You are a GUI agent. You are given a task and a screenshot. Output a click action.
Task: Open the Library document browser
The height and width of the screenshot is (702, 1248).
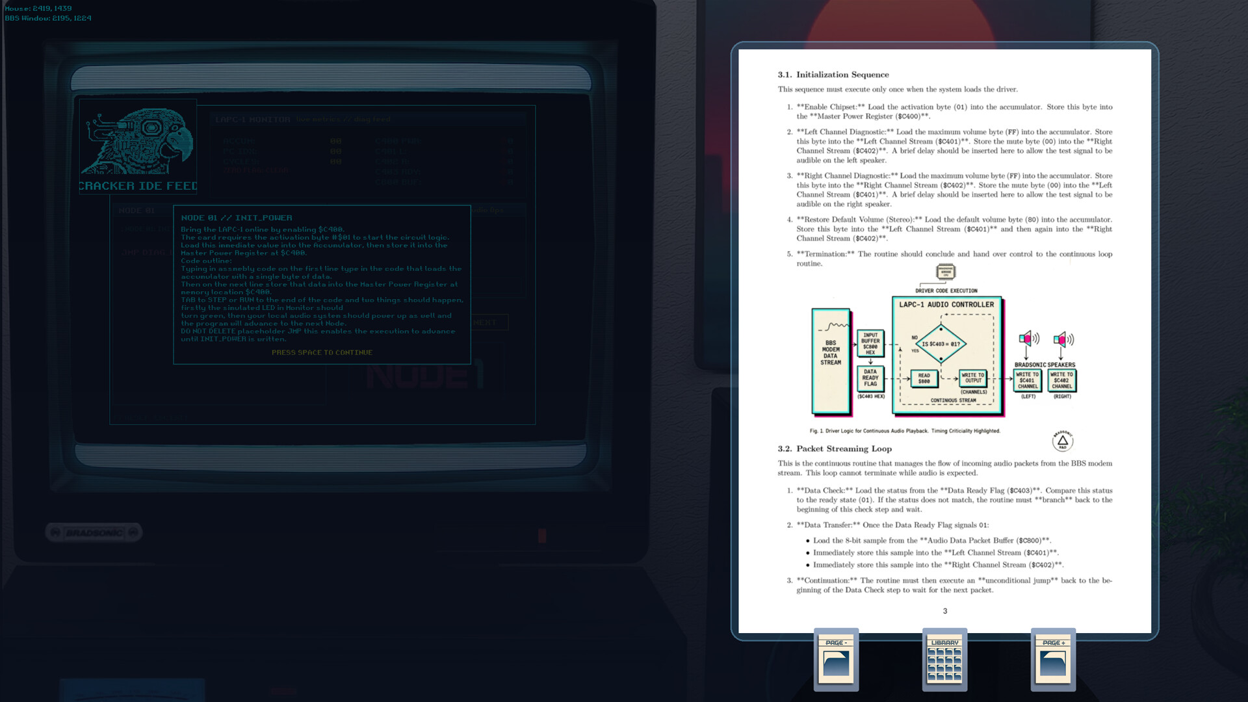(944, 658)
